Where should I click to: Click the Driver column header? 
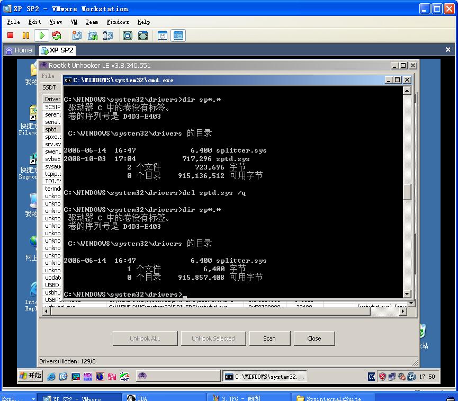coord(52,99)
